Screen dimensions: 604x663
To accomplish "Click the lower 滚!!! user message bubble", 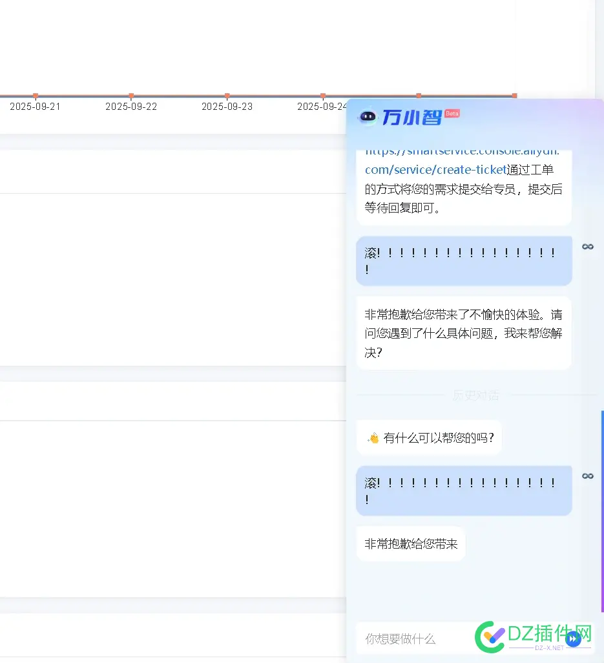I will [x=464, y=491].
